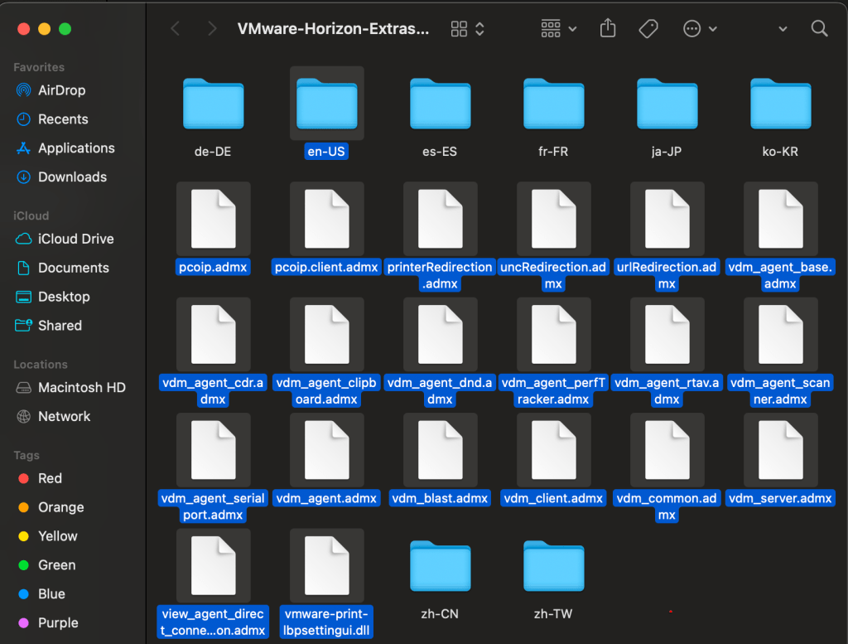Open the Group By dropdown

click(558, 29)
